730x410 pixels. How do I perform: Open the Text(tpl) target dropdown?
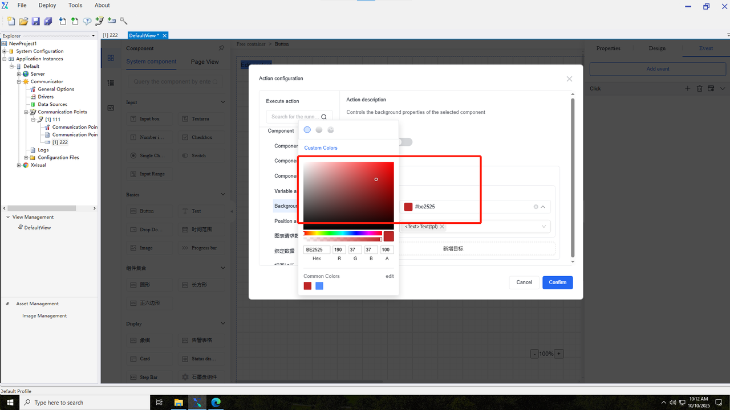(544, 227)
